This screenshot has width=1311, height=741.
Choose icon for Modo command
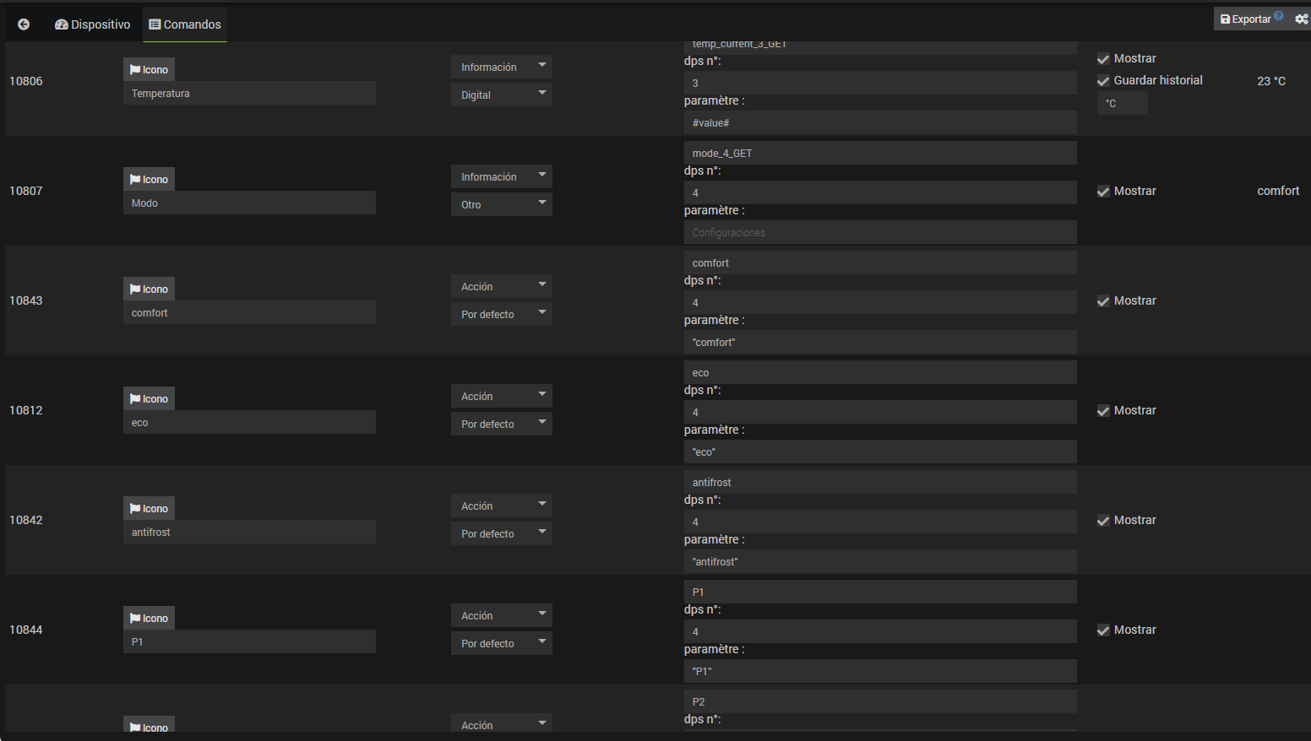coord(149,180)
